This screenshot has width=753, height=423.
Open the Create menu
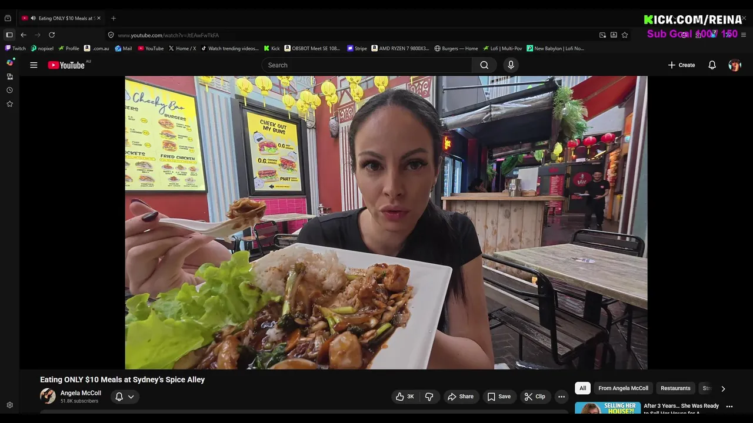[x=681, y=65]
